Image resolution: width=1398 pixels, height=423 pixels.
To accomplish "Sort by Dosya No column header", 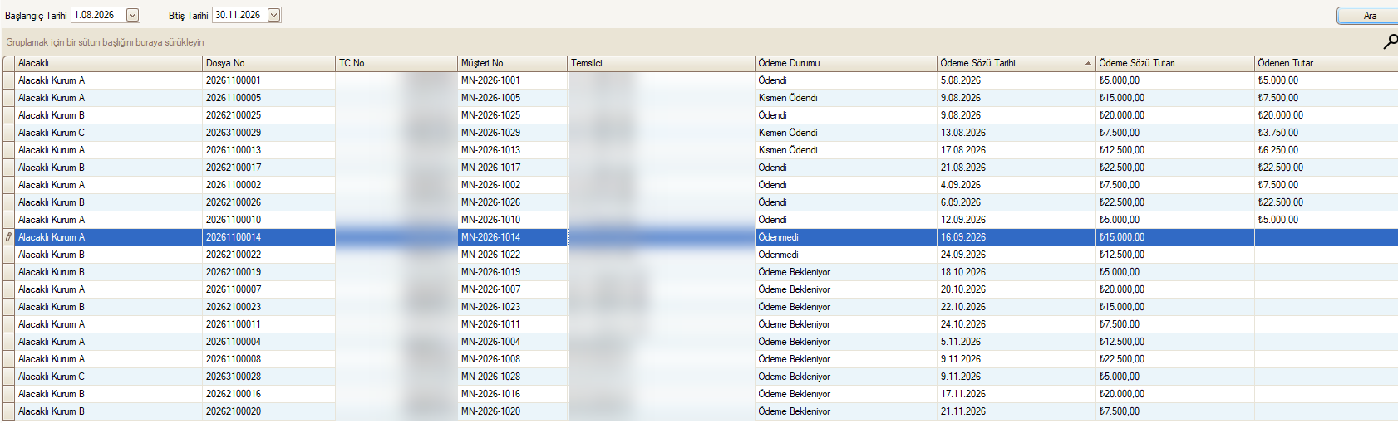I will point(269,63).
